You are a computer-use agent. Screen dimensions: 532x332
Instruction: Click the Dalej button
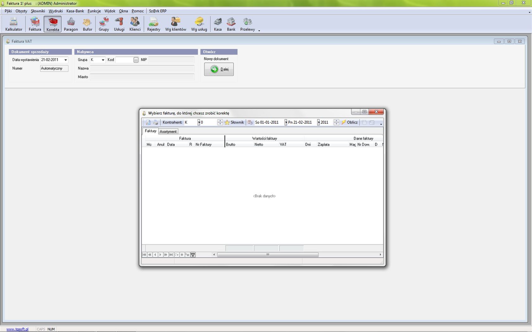pos(219,69)
